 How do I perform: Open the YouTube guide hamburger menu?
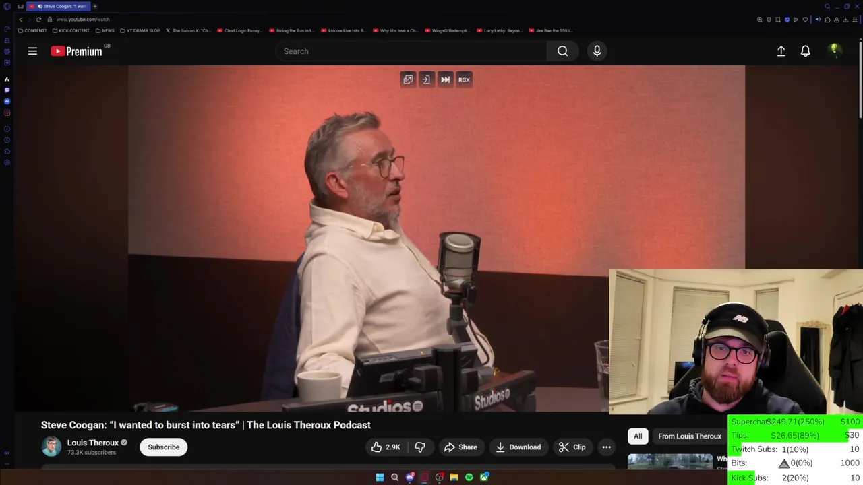[x=32, y=51]
